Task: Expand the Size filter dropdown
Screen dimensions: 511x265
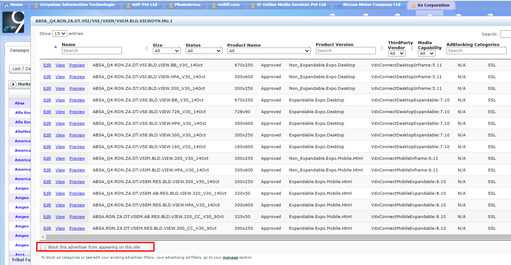Action: (166, 51)
